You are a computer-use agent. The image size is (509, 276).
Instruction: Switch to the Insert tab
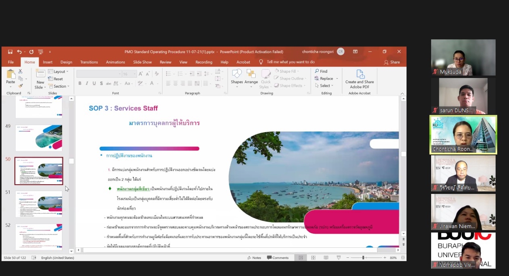pyautogui.click(x=48, y=62)
